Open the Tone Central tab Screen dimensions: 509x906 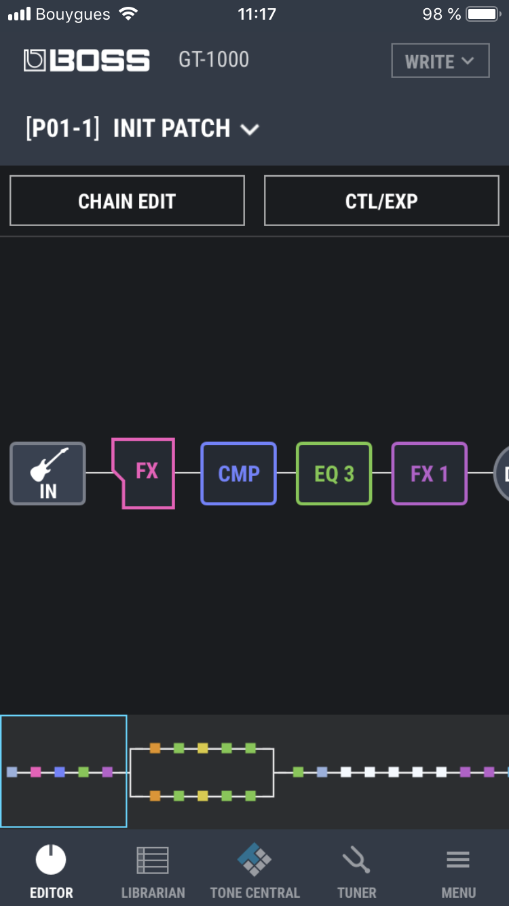click(254, 872)
